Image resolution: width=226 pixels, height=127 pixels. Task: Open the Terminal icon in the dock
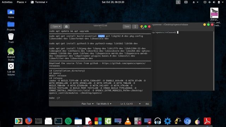tap(58, 121)
